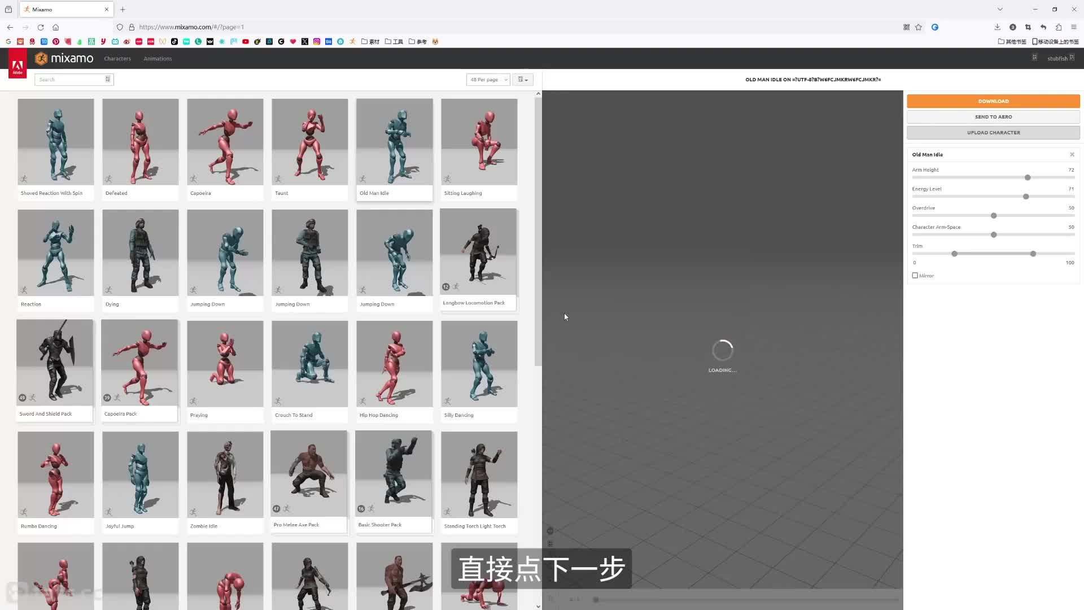
Task: Open the Behance bookmark icon
Action: tap(329, 41)
